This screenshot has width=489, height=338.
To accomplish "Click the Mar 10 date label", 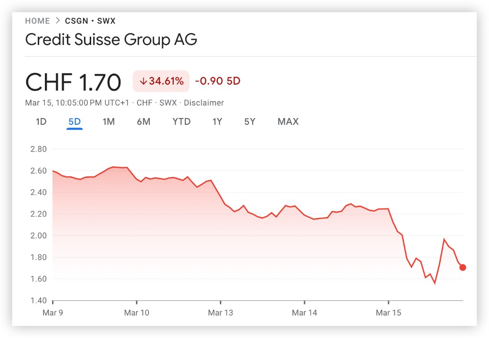I will pos(137,313).
